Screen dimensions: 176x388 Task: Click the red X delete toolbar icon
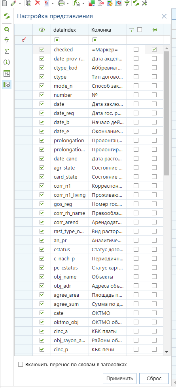(x=38, y=3)
